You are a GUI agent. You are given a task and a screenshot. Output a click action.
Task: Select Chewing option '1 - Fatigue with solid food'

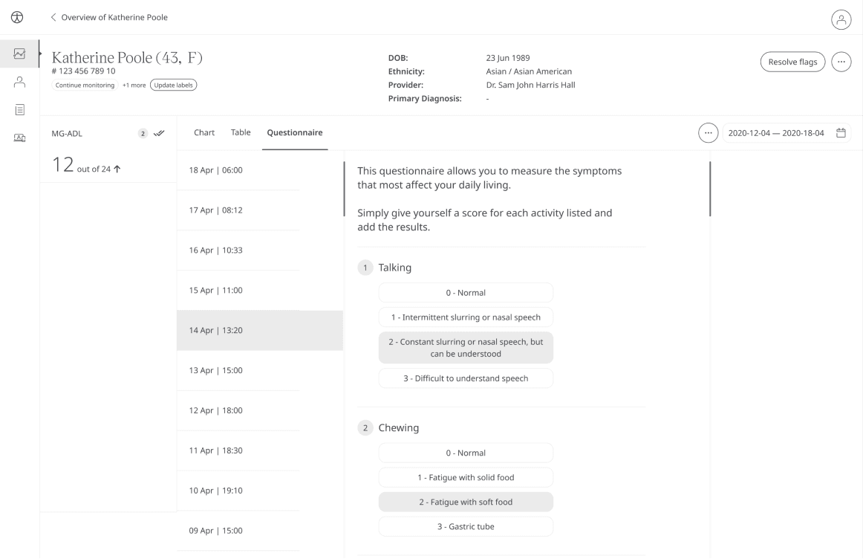pos(466,477)
